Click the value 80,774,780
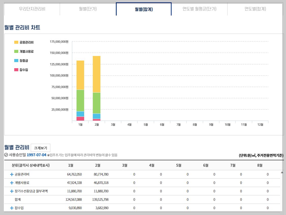The image size is (286, 215). (x=101, y=175)
